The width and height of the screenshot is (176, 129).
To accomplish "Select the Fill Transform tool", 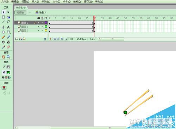I will (8, 17).
